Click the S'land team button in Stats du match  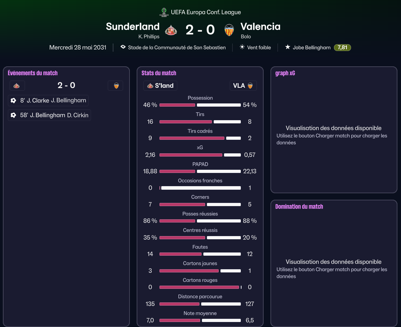[x=160, y=86]
